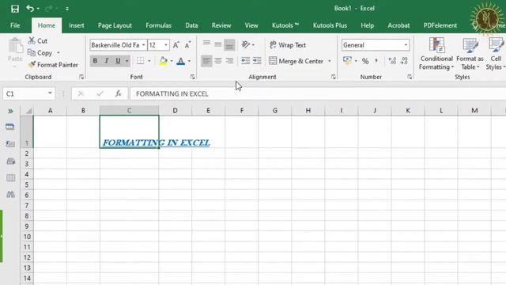Screen dimensions: 506x285
Task: Bottom align cell content
Action: click(230, 44)
